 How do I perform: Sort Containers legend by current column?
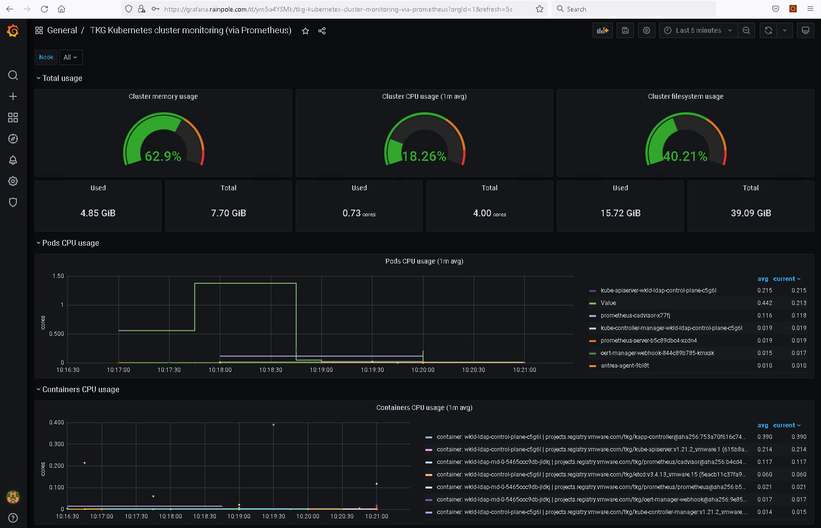[x=786, y=425]
